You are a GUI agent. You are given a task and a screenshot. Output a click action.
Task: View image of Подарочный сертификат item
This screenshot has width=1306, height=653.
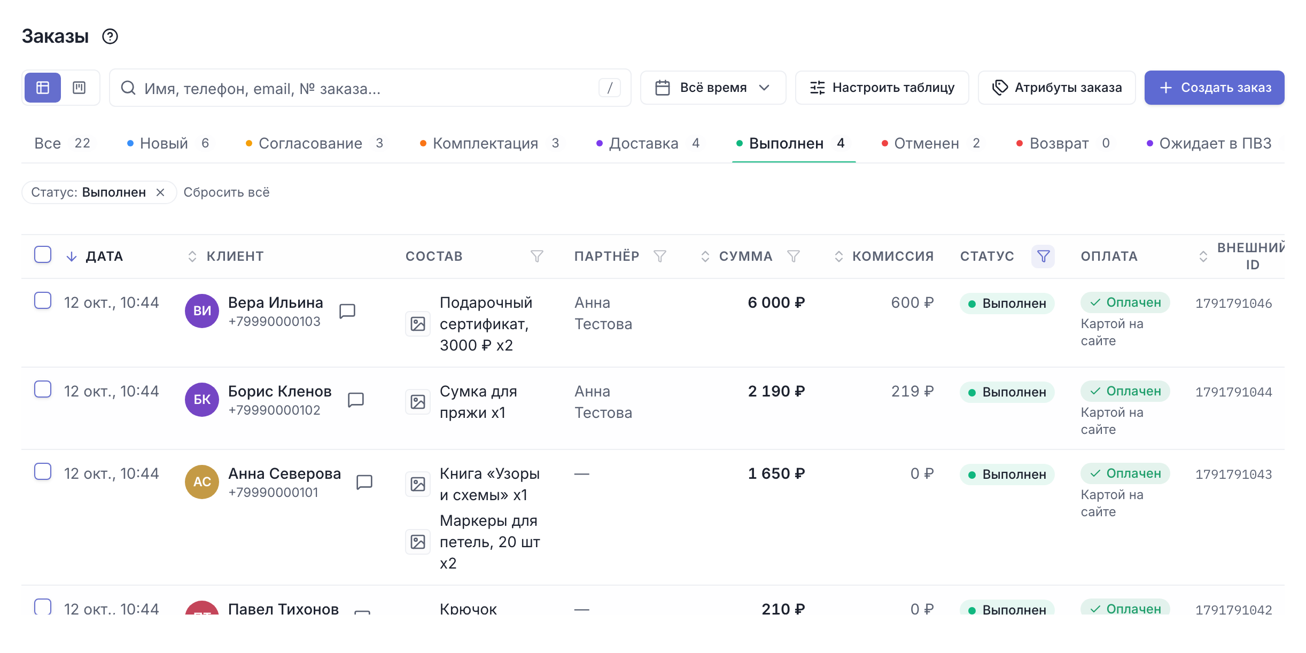click(x=418, y=324)
